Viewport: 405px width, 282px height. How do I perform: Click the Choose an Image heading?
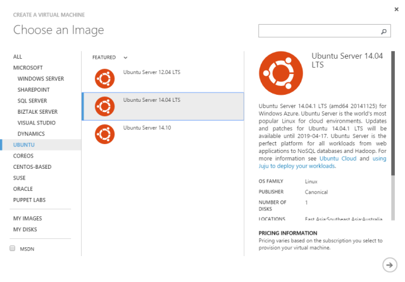click(x=59, y=30)
